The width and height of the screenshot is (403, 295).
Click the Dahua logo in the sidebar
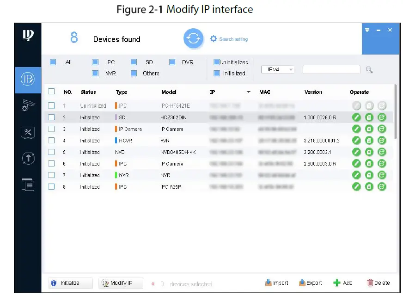tap(28, 35)
